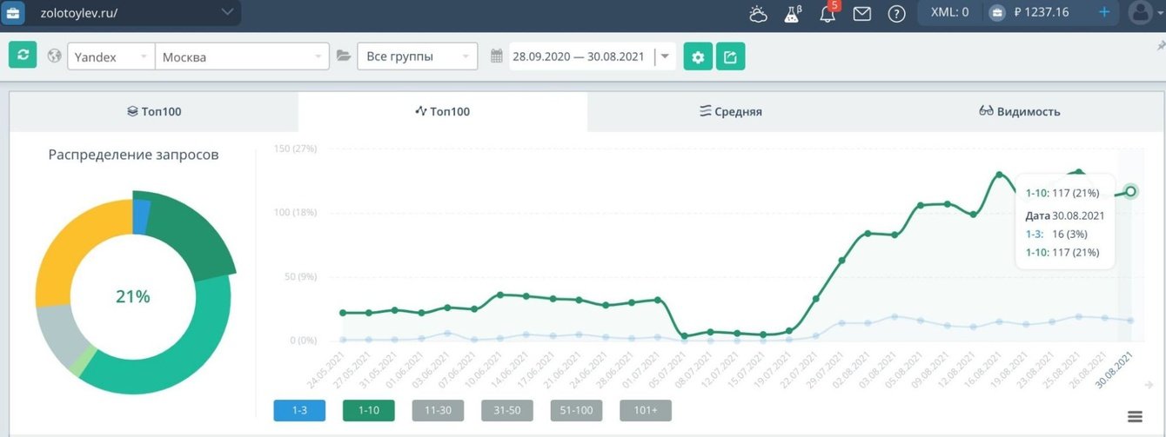Click the green refresh button
The height and width of the screenshot is (437, 1166).
pos(23,55)
